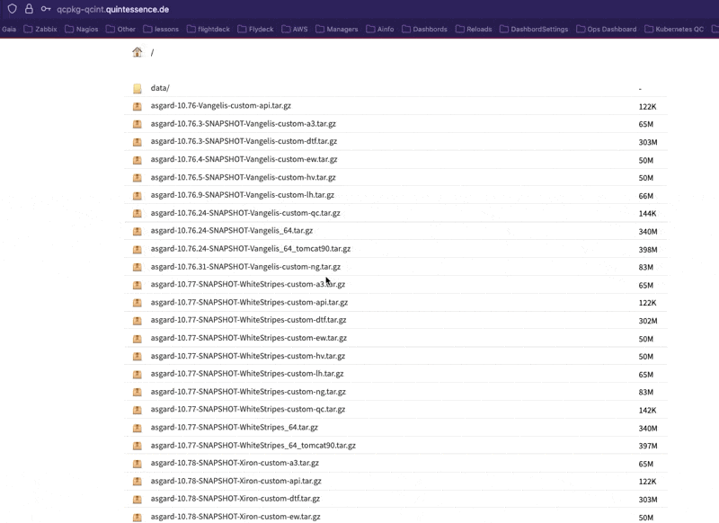This screenshot has width=719, height=523.
Task: Open the Kubernetes QC bookmark folder
Action: pos(674,29)
